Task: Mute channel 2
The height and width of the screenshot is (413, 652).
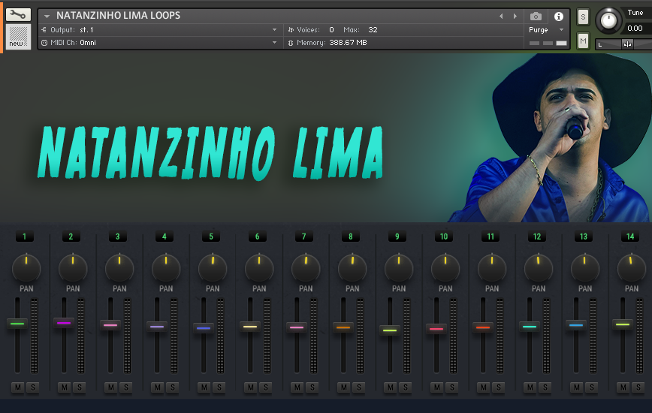Action: pyautogui.click(x=64, y=387)
